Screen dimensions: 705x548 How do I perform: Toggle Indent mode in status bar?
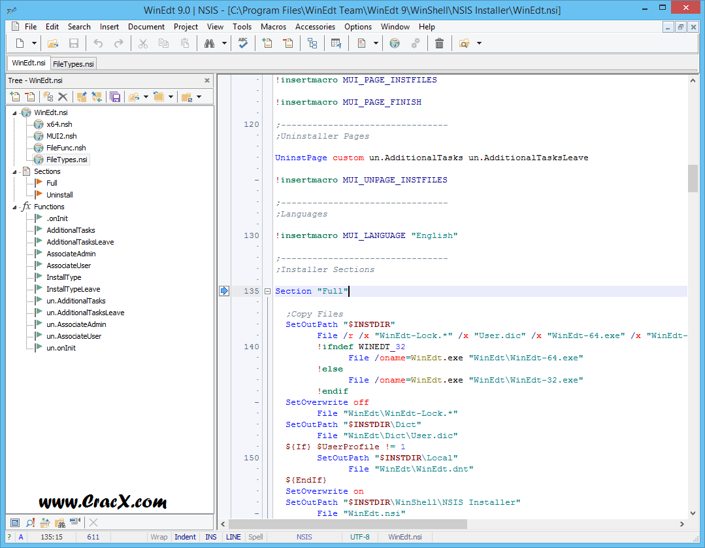(x=186, y=537)
